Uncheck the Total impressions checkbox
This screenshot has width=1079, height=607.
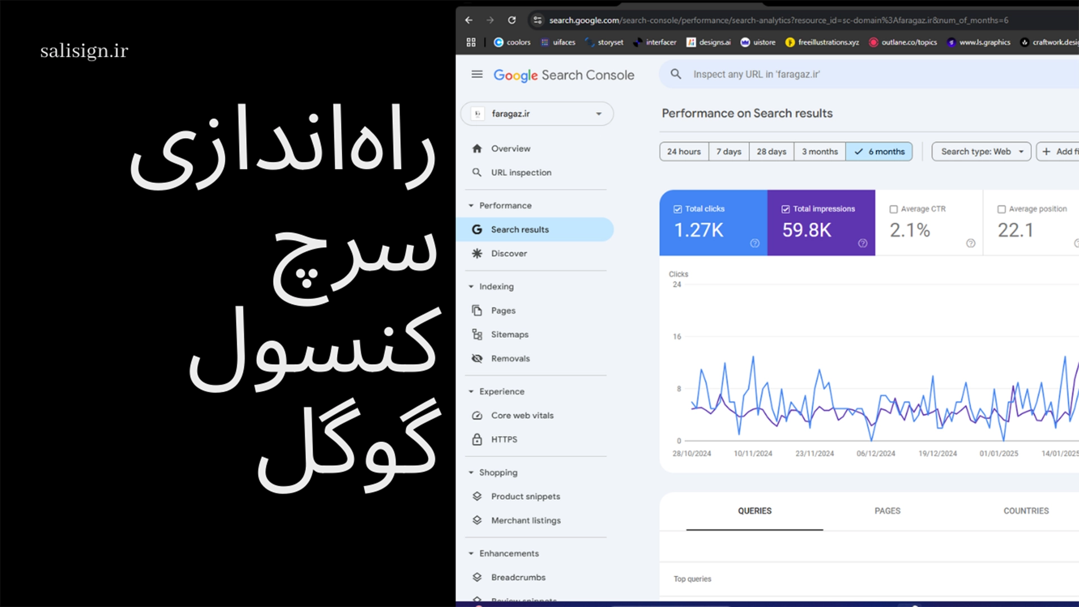(x=786, y=209)
